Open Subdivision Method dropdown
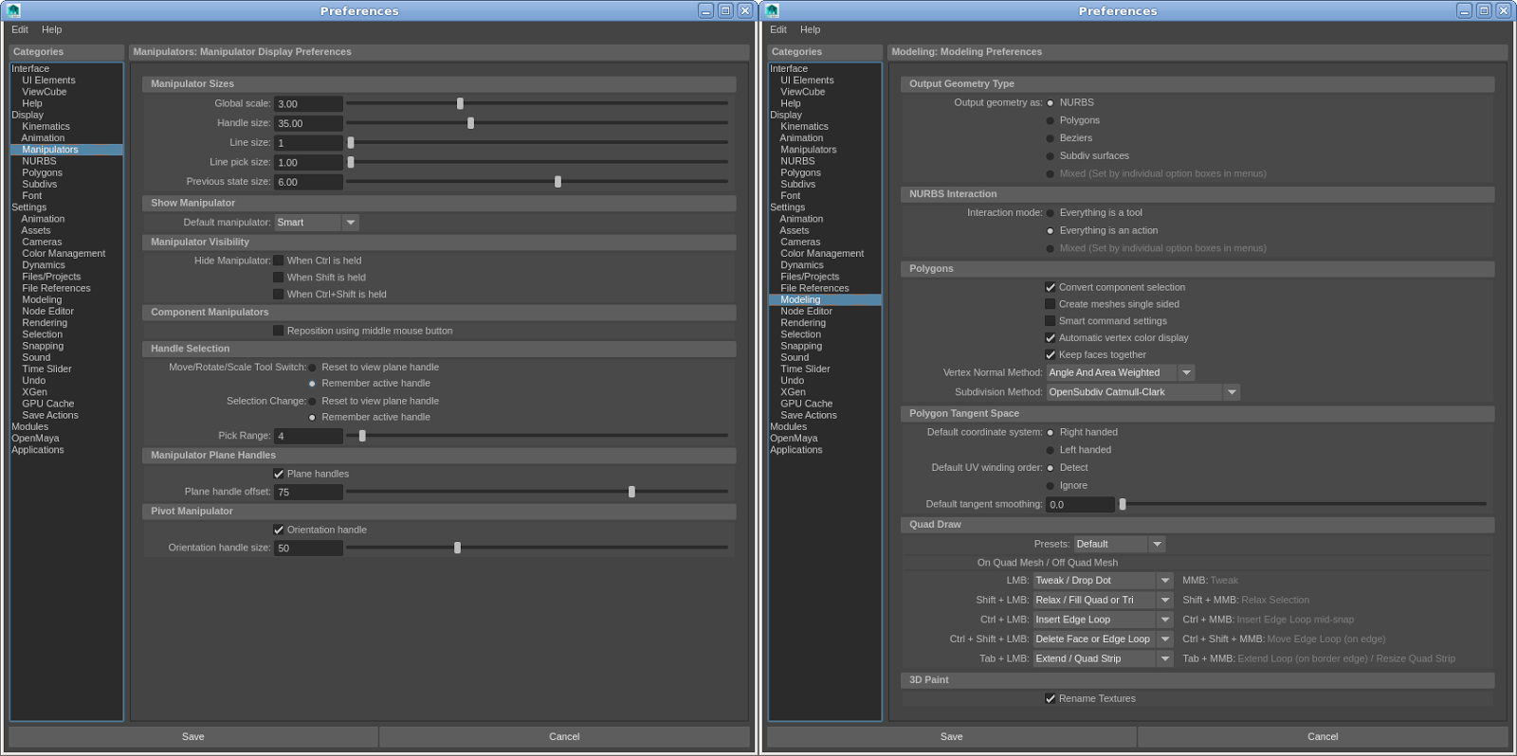Viewport: 1517px width, 756px height. point(1143,392)
